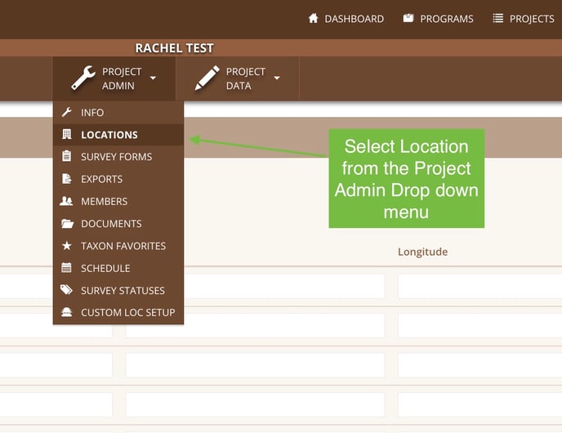
Task: Click the second-row Longitude input field
Action: pos(480,325)
